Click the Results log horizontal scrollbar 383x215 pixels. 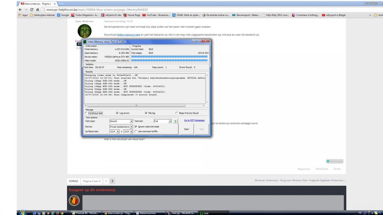point(145,105)
